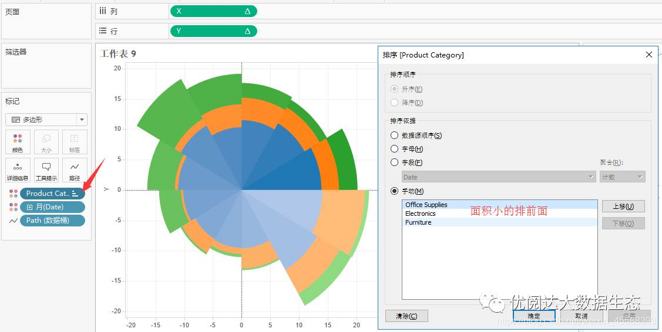Click the Y pill on rows shelf

point(214,31)
